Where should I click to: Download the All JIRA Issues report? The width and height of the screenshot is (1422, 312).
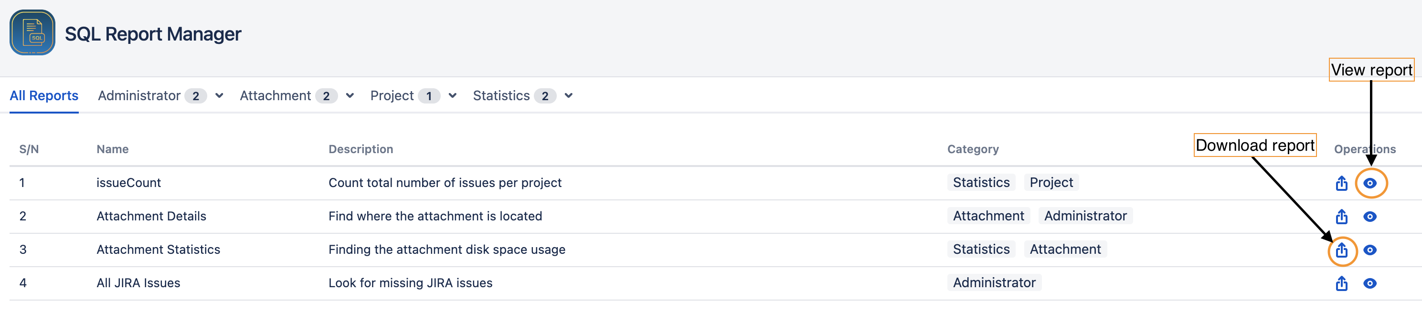click(1341, 283)
